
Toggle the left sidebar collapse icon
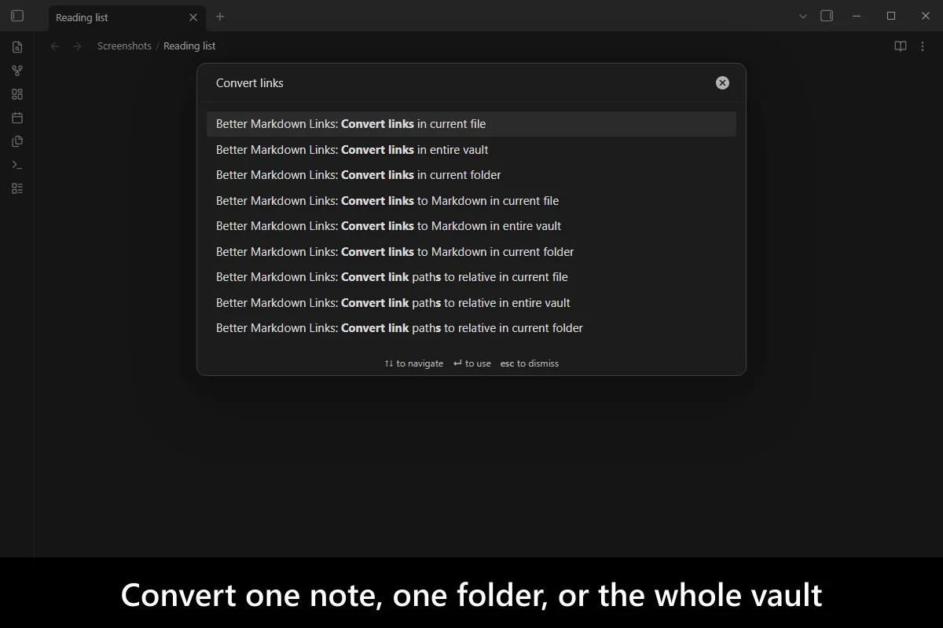click(17, 16)
